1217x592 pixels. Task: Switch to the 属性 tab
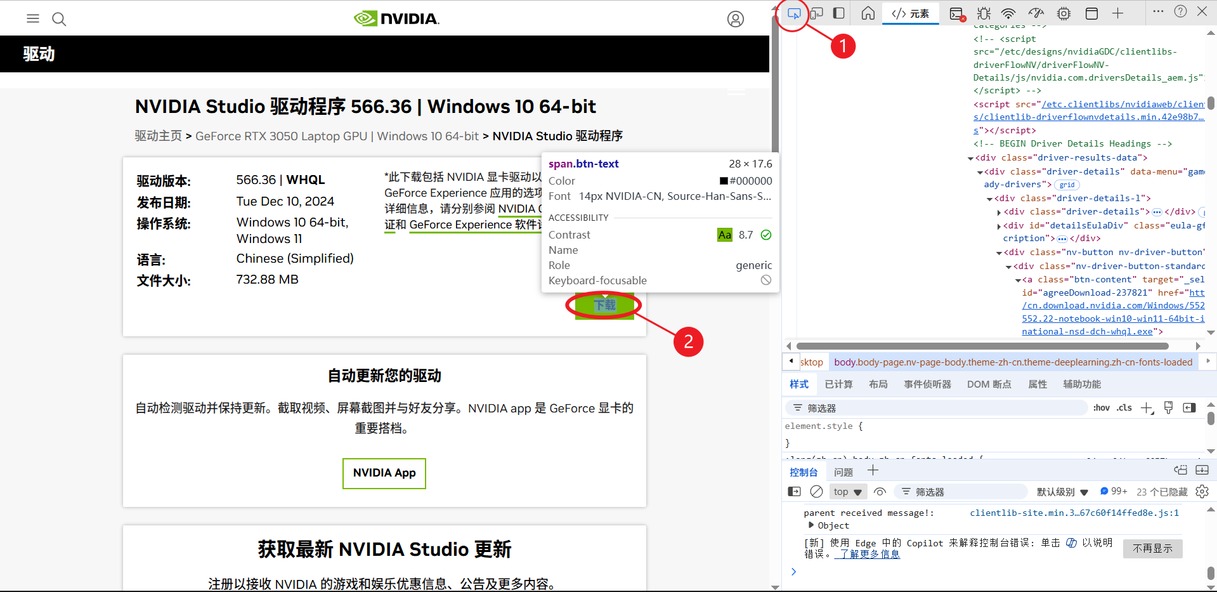point(1038,385)
